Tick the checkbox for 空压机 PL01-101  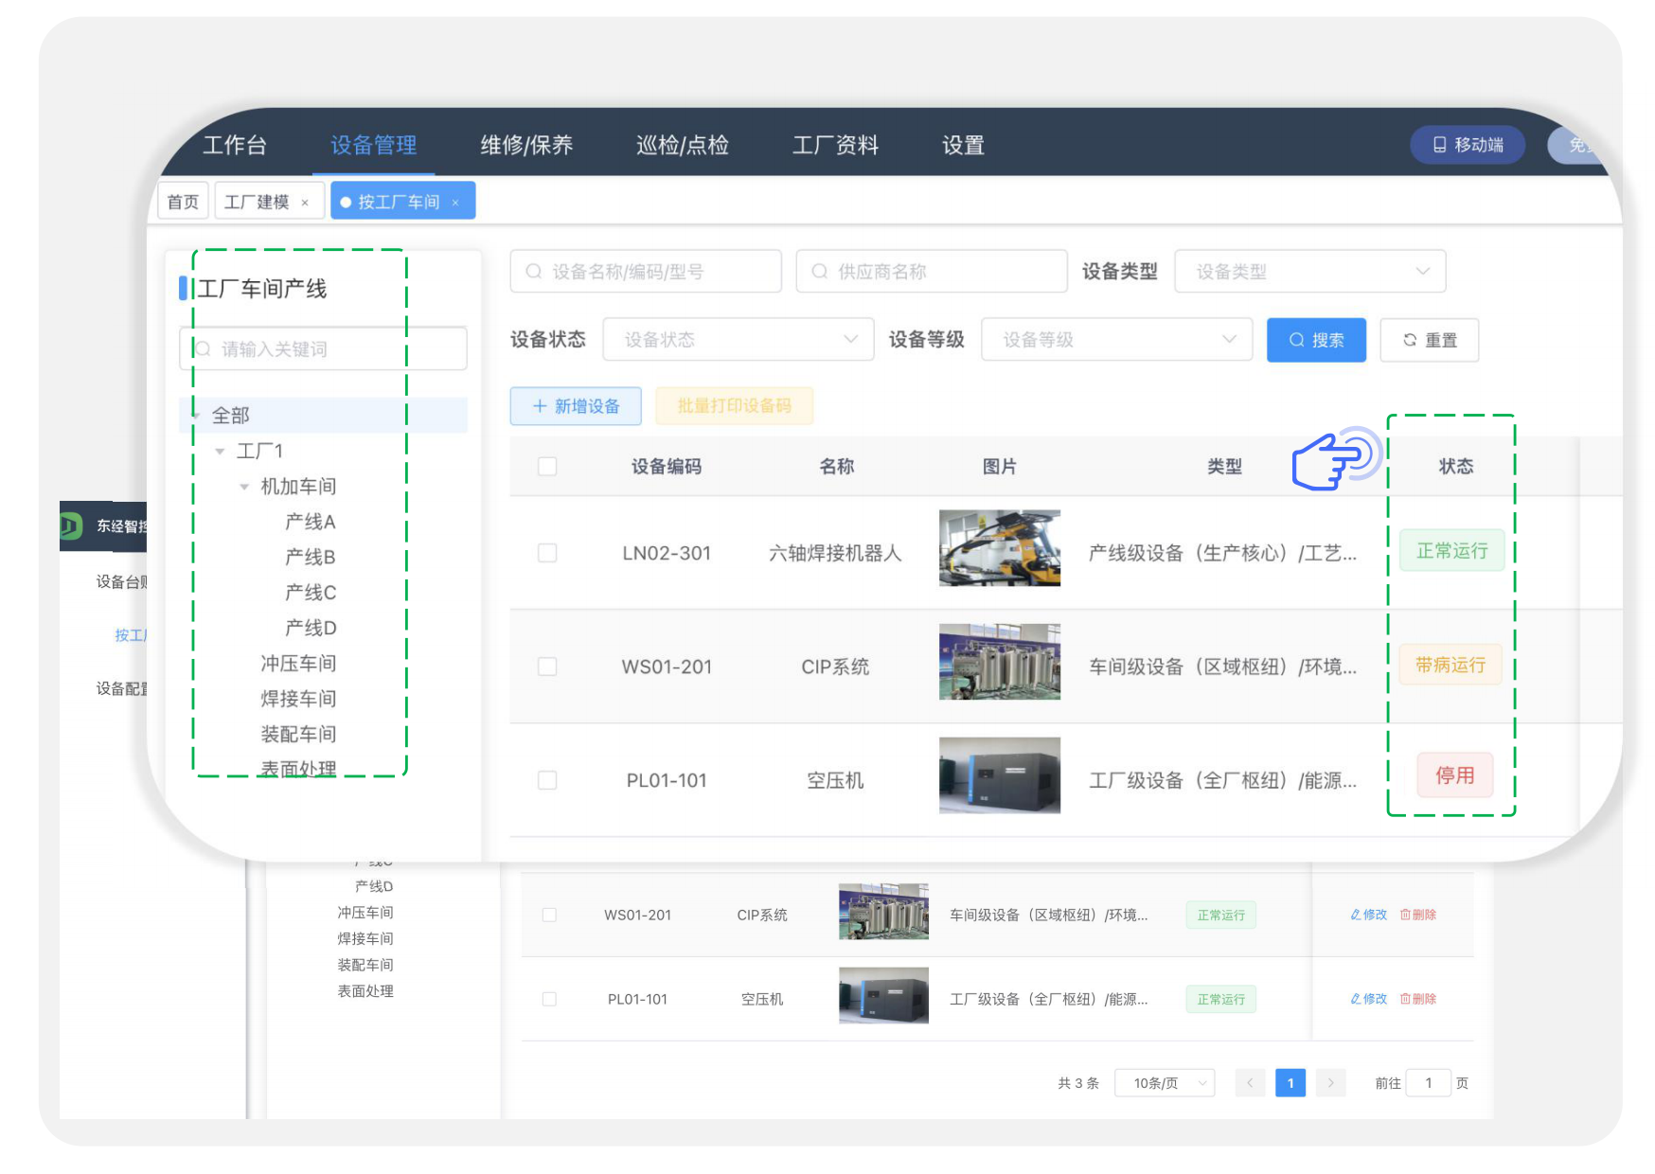547,780
